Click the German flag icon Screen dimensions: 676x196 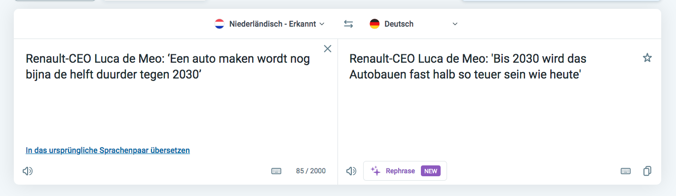[375, 24]
